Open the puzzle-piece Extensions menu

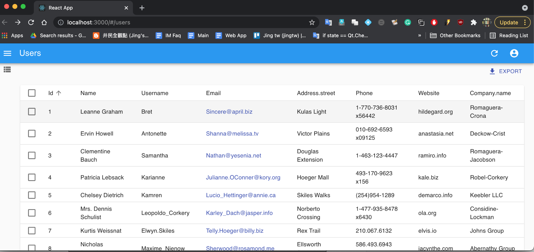(474, 22)
